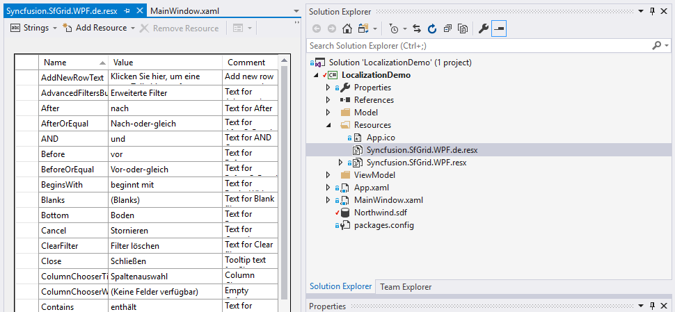Click the 'Erweiterte Filter' value cell
The height and width of the screenshot is (312, 675).
pos(166,93)
